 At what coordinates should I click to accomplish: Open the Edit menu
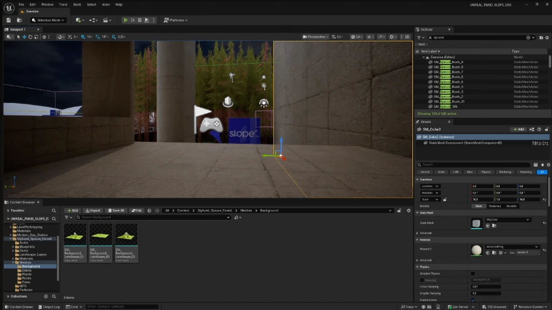coord(32,4)
